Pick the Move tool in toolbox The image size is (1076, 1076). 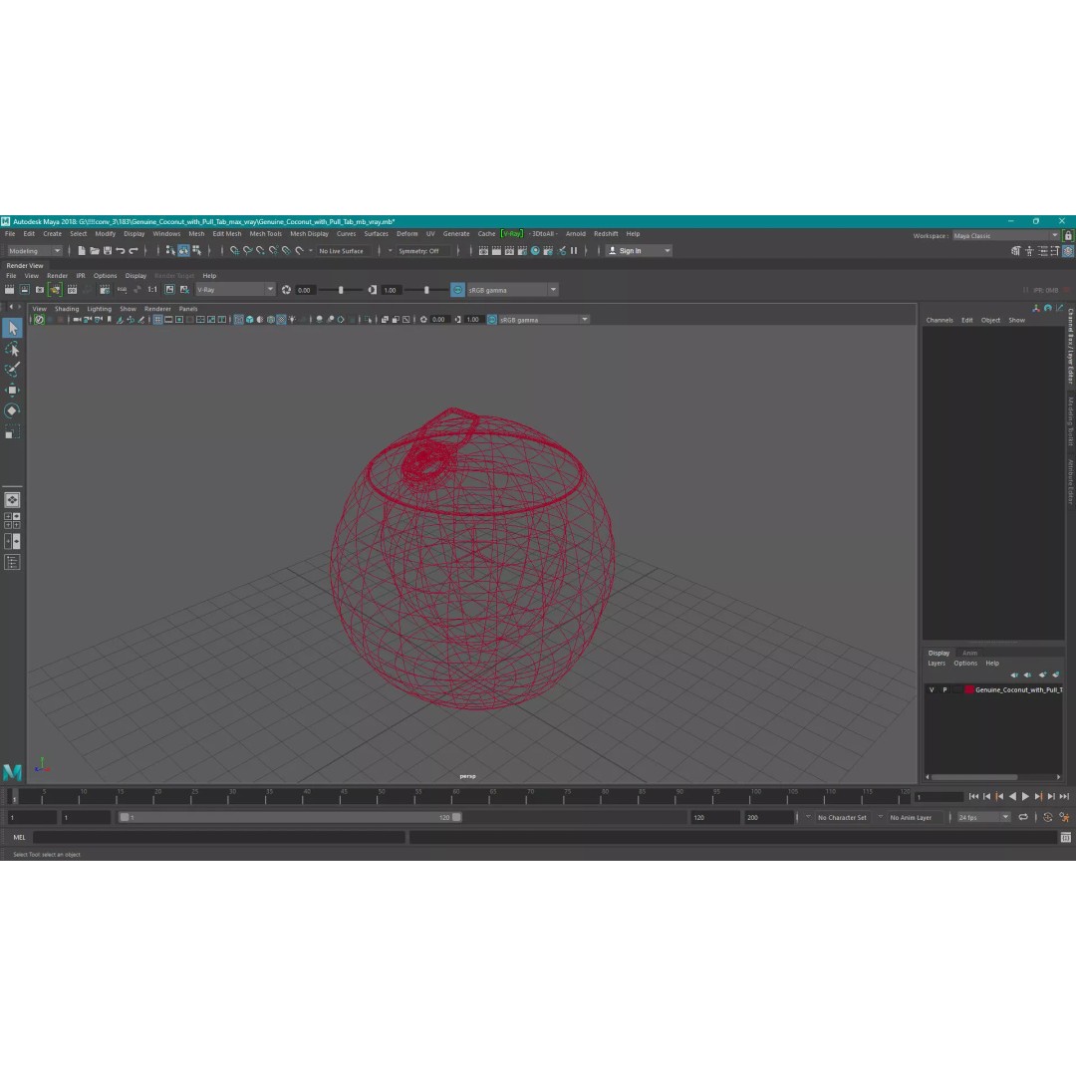tap(12, 390)
